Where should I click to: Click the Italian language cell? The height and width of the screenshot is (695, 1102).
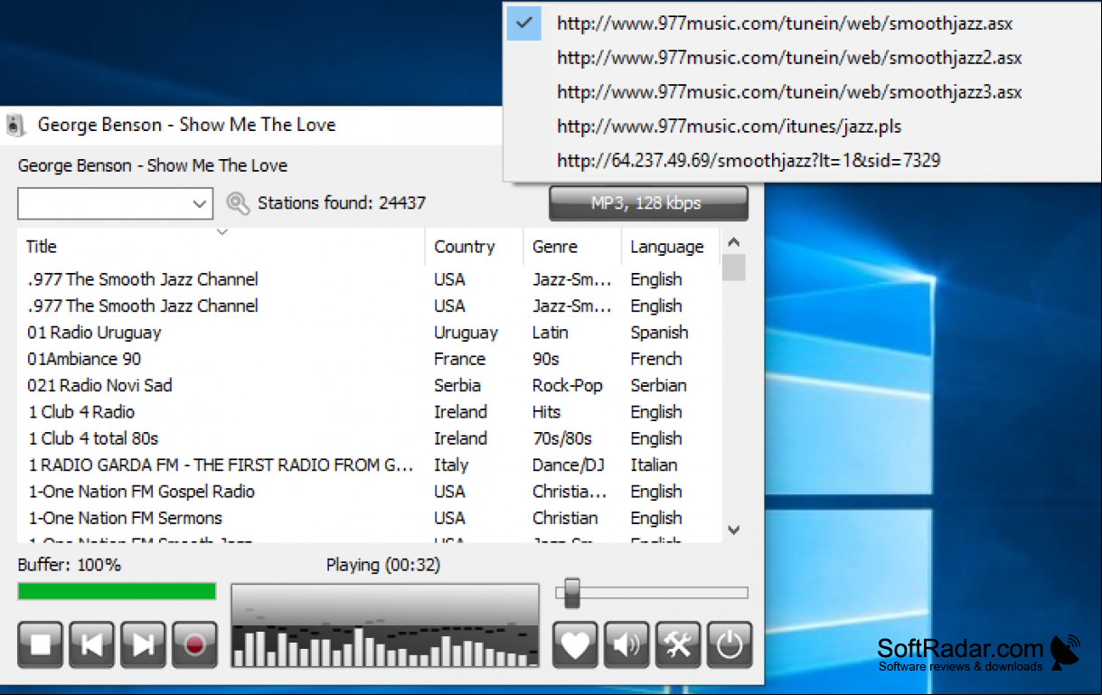654,465
